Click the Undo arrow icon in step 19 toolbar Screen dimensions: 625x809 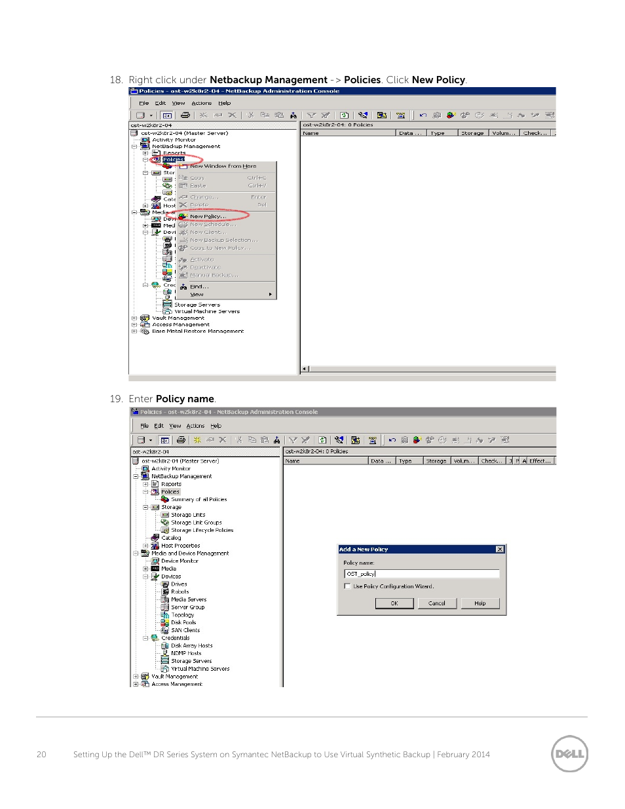(x=392, y=440)
